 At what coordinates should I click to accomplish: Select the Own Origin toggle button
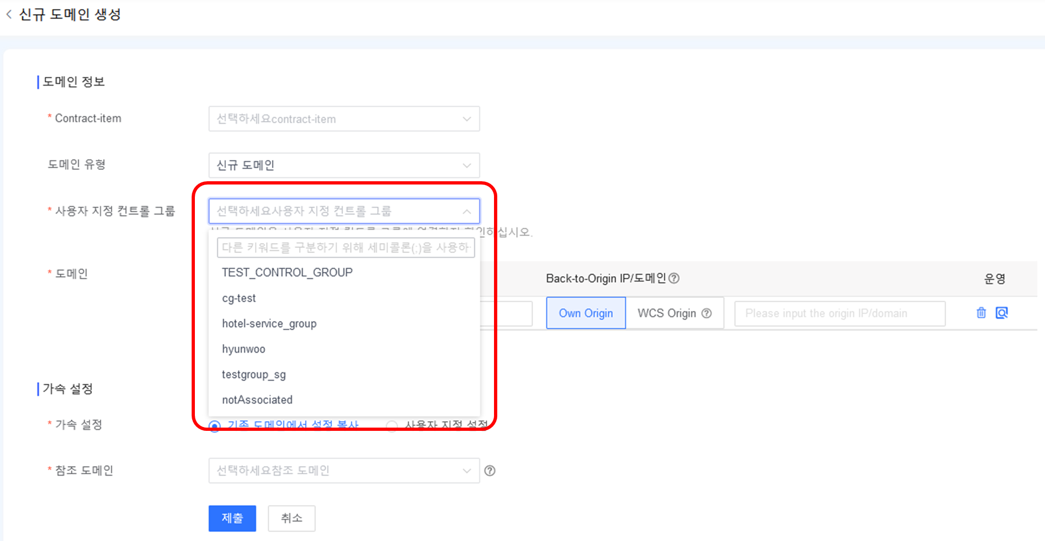coord(586,313)
